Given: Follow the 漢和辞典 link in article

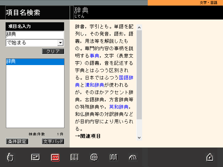Looking at the screenshot, I should (x=94, y=85).
